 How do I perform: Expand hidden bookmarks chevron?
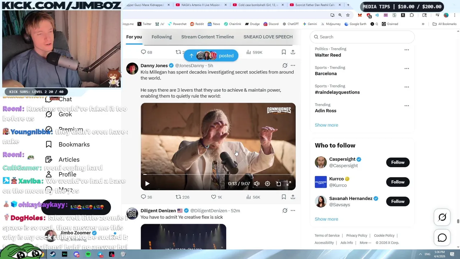click(x=423, y=24)
